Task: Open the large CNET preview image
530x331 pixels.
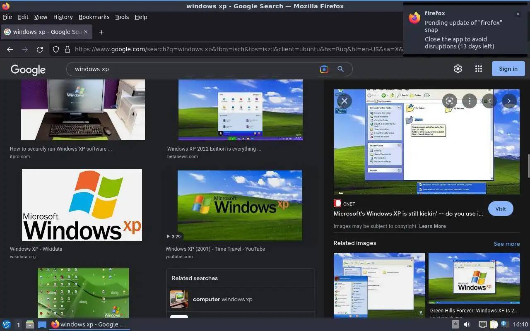Action: tap(427, 142)
